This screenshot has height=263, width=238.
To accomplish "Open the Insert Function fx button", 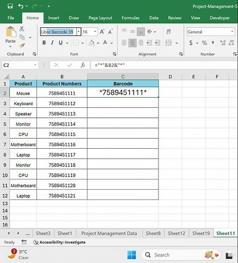I will pos(83,65).
